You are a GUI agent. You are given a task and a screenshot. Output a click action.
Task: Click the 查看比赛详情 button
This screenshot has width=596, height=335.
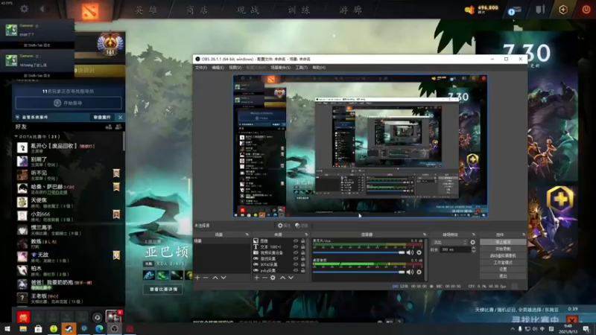pos(163,290)
